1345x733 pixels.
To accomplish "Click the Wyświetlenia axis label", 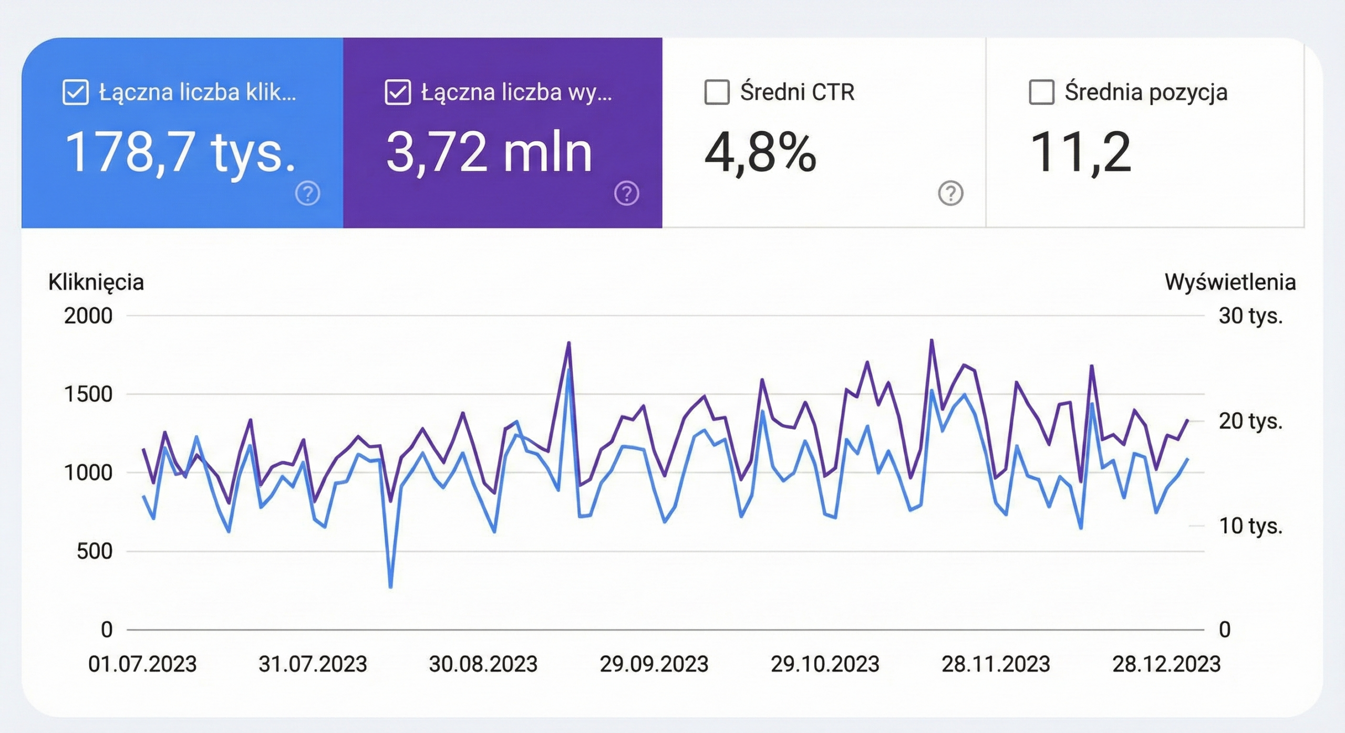I will pos(1230,282).
